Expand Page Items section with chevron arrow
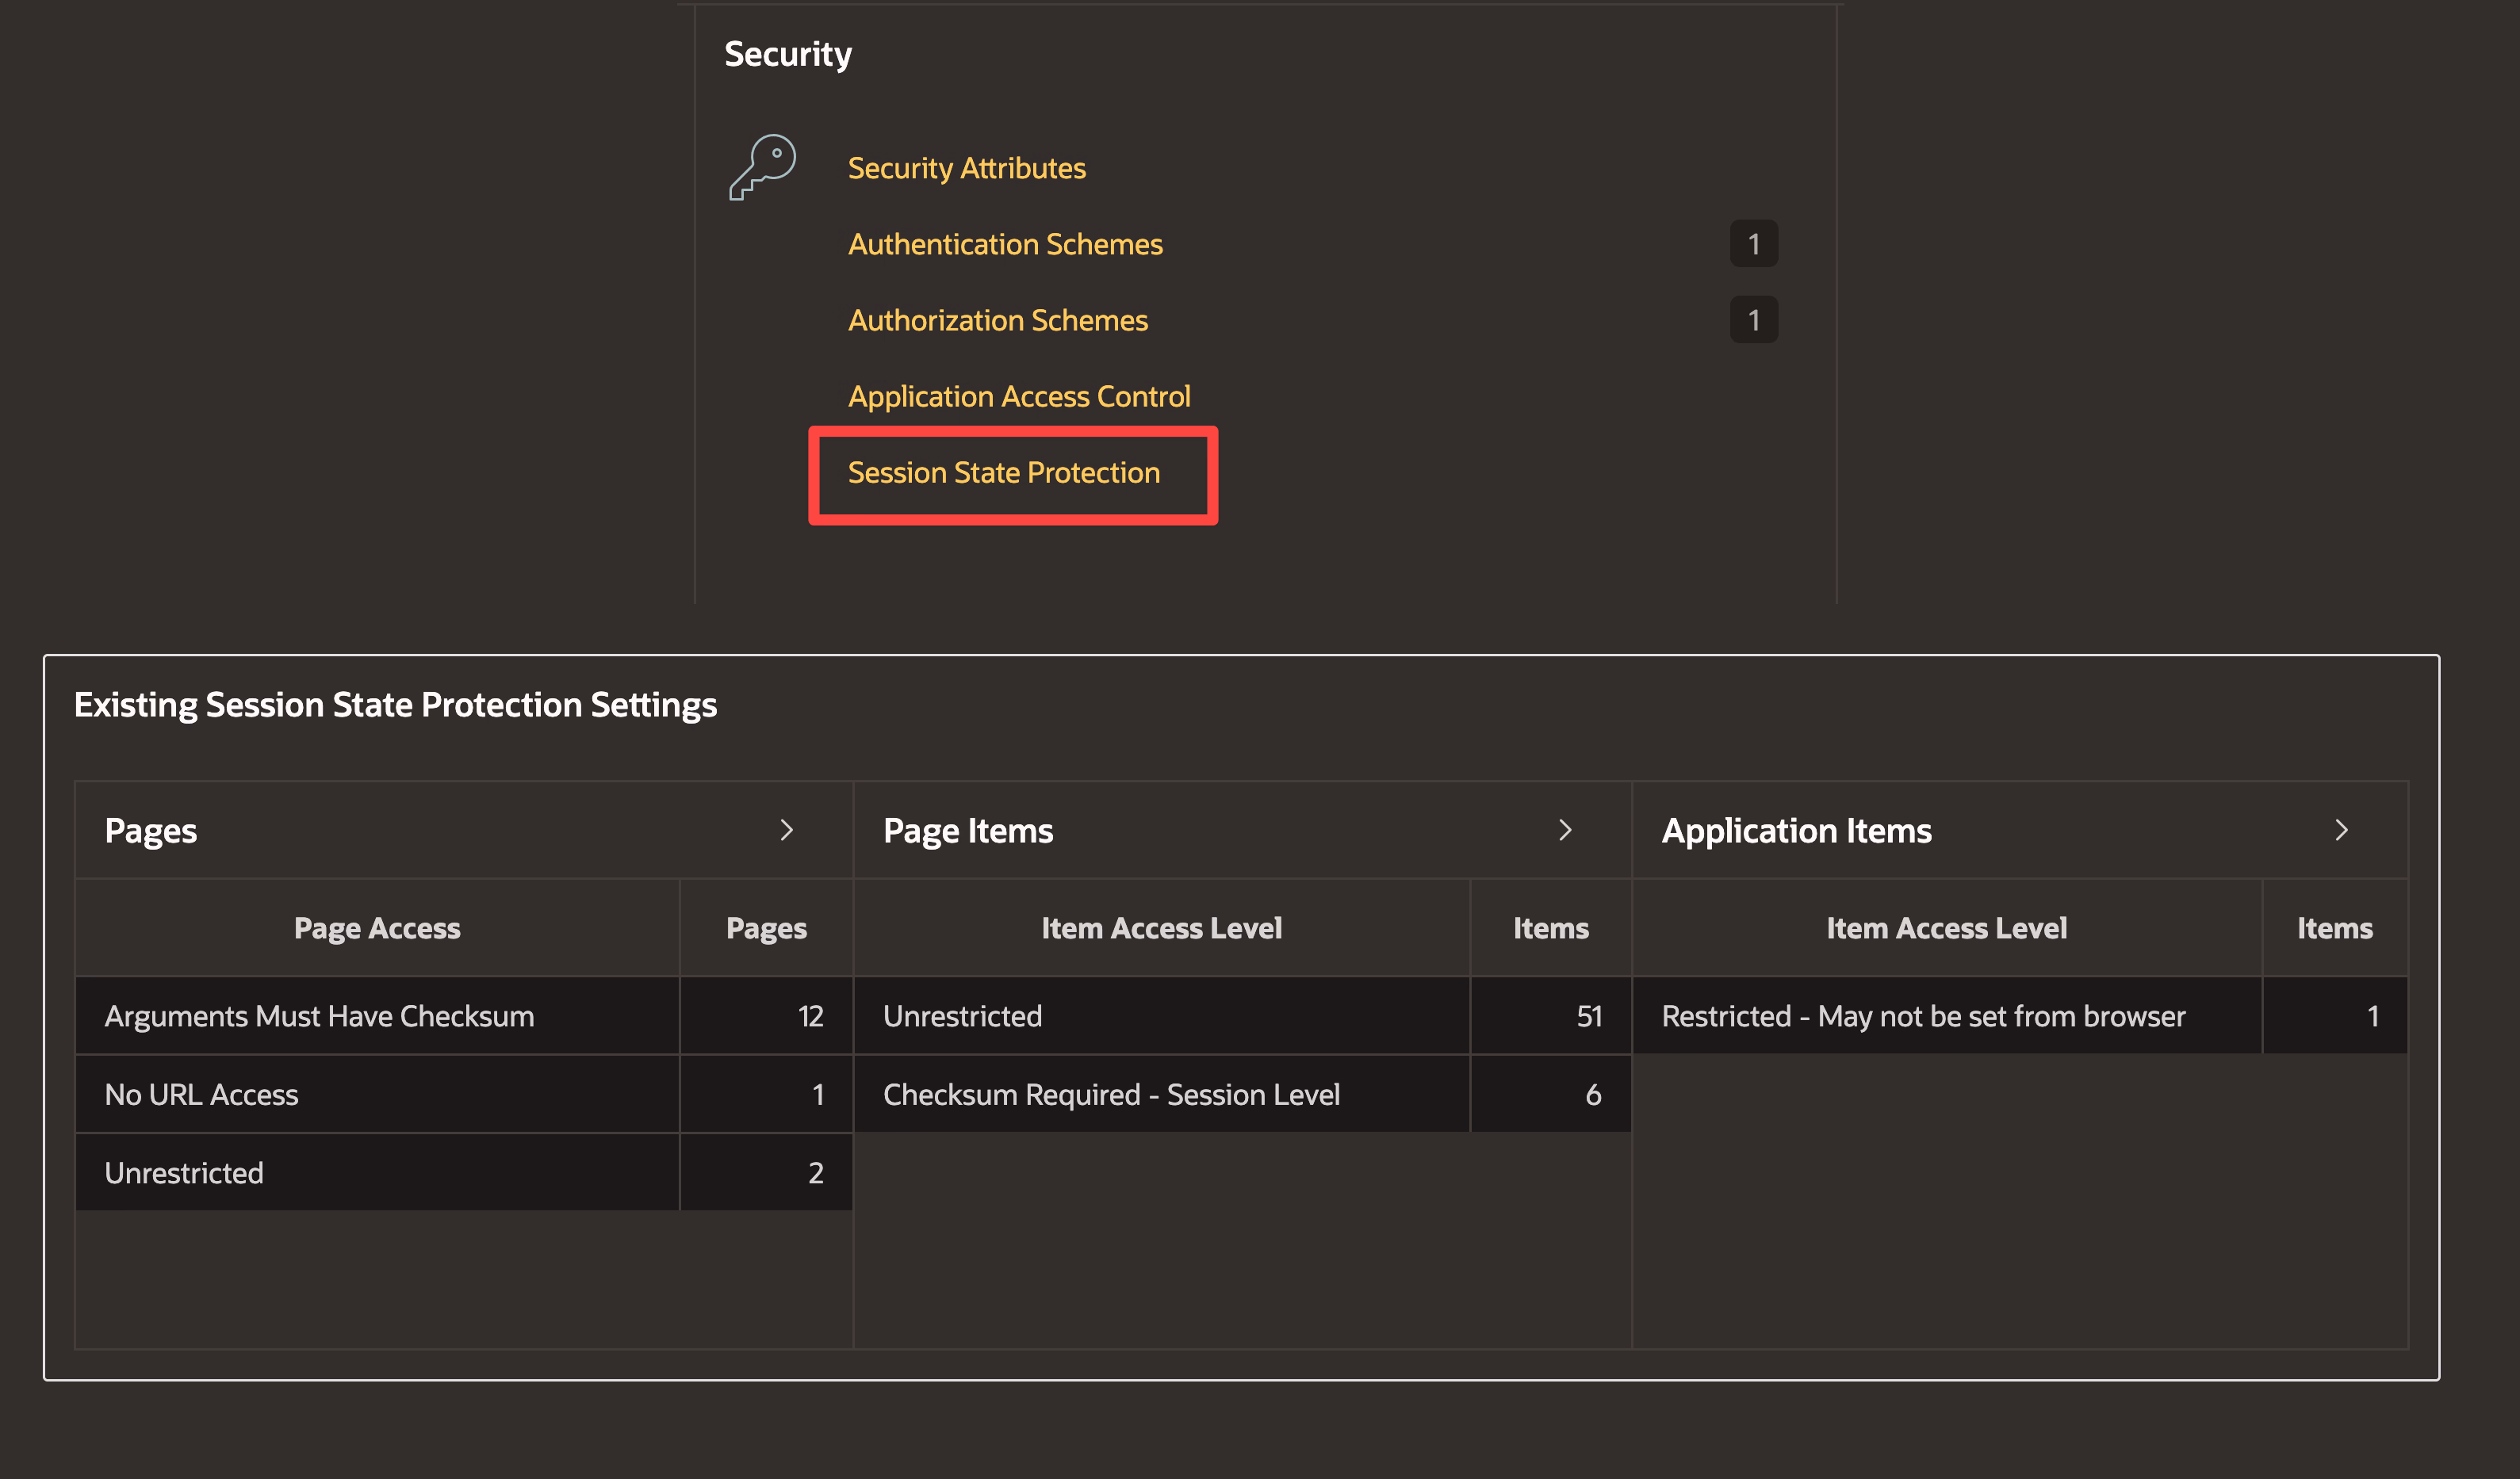Viewport: 2520px width, 1479px height. click(x=1565, y=831)
